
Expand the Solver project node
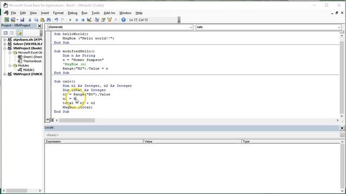5,44
